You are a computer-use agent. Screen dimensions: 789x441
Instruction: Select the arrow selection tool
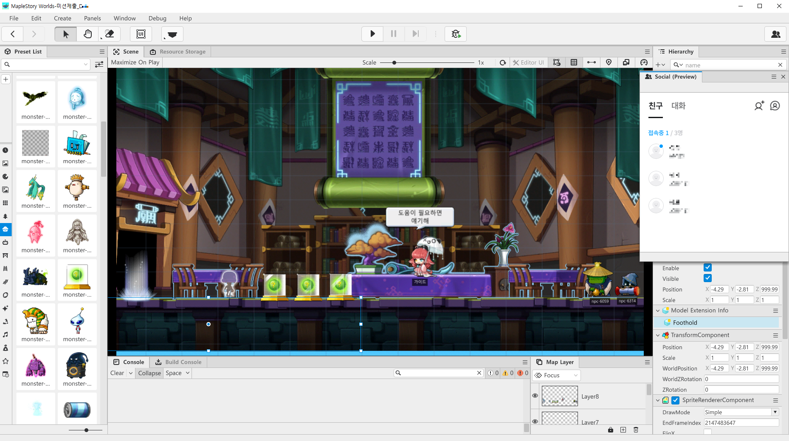(66, 34)
